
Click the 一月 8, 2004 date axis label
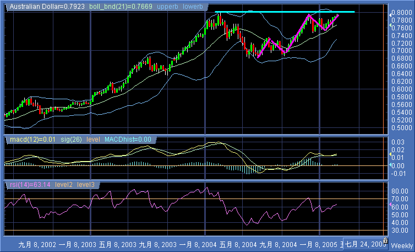(196, 244)
